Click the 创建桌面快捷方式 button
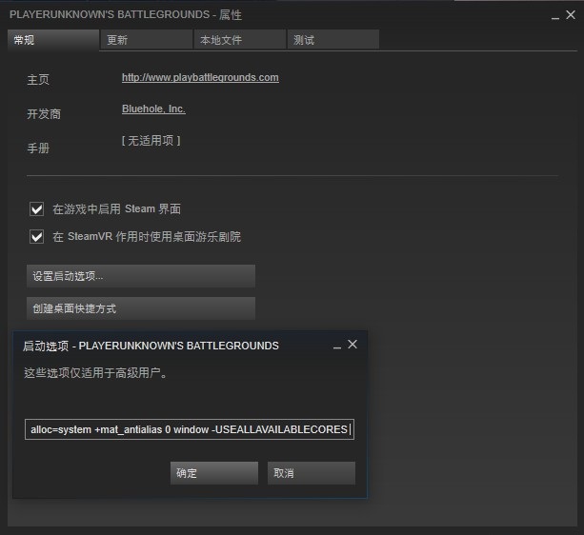The width and height of the screenshot is (584, 535). (x=141, y=308)
